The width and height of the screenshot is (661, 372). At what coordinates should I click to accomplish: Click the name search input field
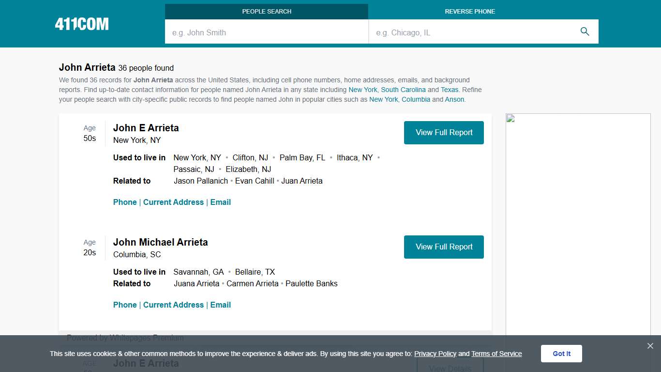267,32
